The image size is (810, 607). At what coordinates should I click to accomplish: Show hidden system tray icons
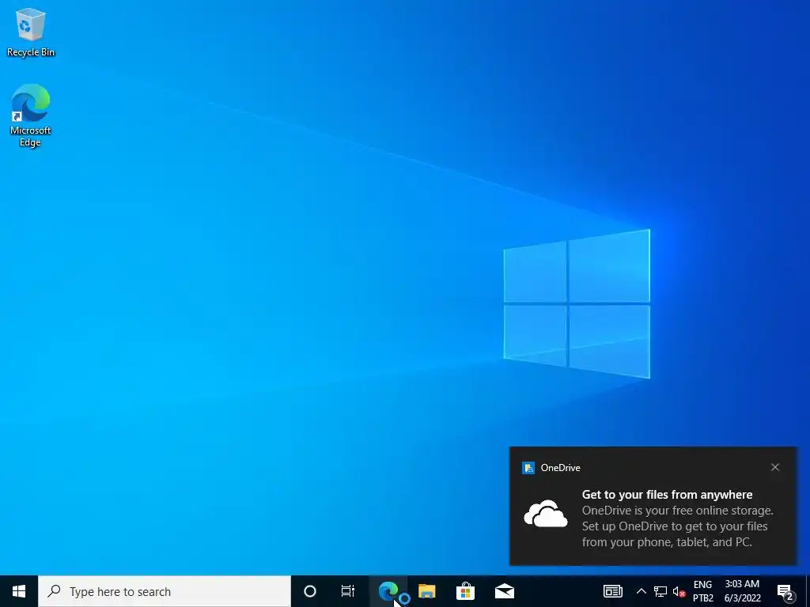(x=641, y=591)
